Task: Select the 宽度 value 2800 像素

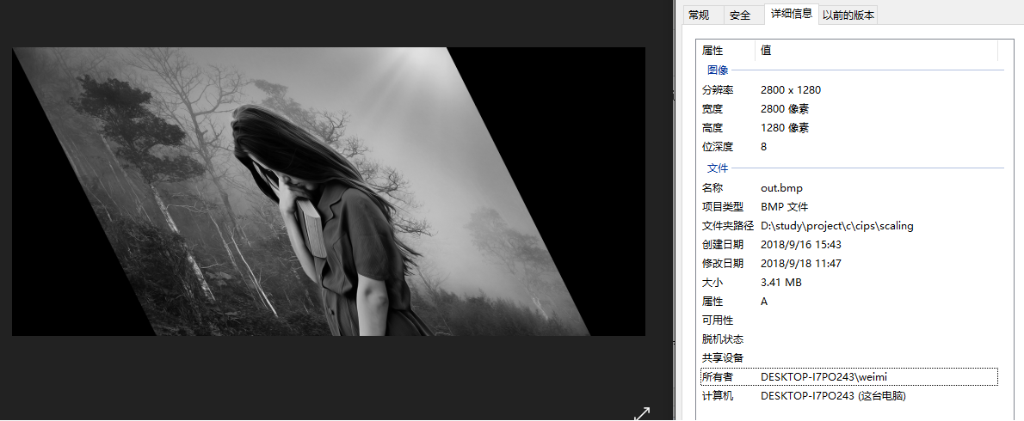Action: 785,109
